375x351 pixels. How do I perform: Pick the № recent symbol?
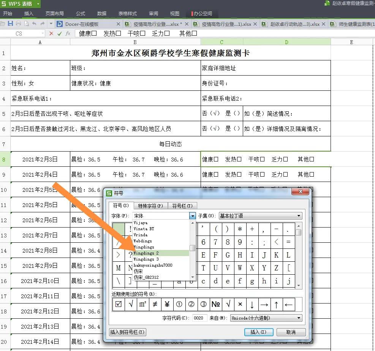216,304
